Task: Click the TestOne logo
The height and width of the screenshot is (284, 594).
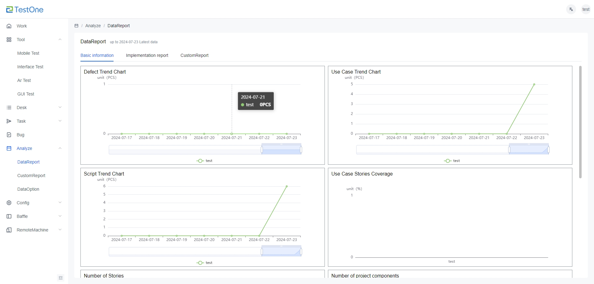Action: (x=25, y=10)
